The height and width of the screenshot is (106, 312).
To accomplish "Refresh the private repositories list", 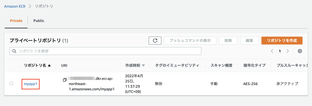I will click(x=155, y=41).
